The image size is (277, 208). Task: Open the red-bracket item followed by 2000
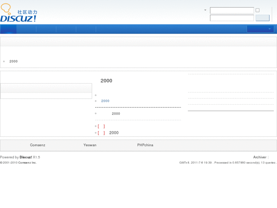pyautogui.click(x=108, y=133)
